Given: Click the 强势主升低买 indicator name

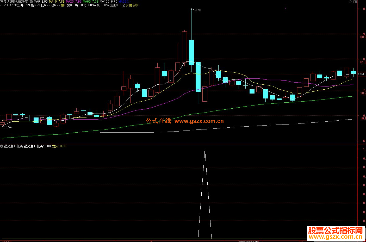Looking at the screenshot, I should [13, 146].
